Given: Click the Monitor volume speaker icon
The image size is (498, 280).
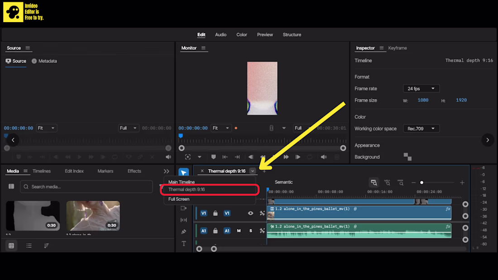Looking at the screenshot, I should coord(324,157).
